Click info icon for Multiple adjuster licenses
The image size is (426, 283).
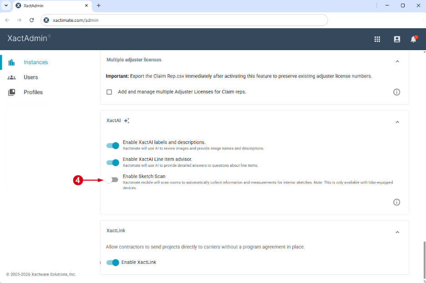[397, 92]
